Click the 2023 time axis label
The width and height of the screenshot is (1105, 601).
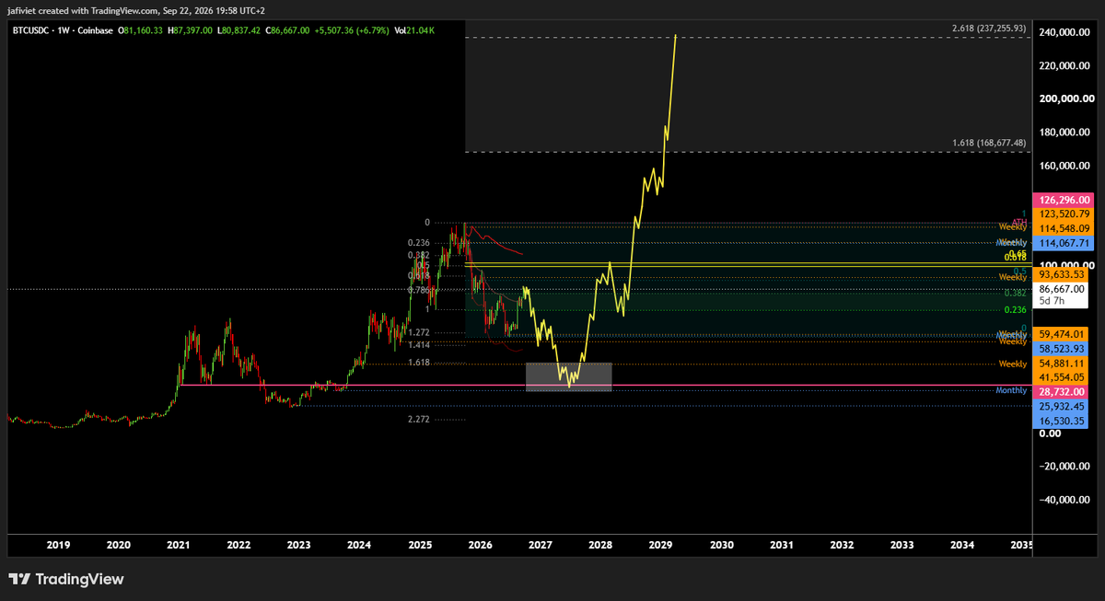298,545
